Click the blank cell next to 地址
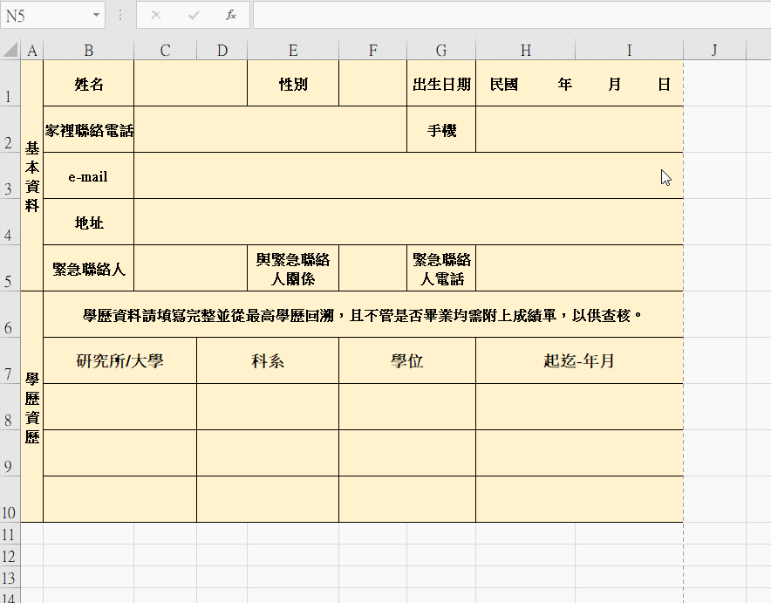This screenshot has width=771, height=603. click(x=408, y=223)
